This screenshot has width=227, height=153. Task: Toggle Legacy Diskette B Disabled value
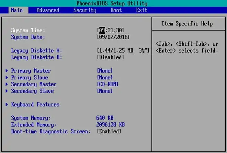tap(110, 57)
